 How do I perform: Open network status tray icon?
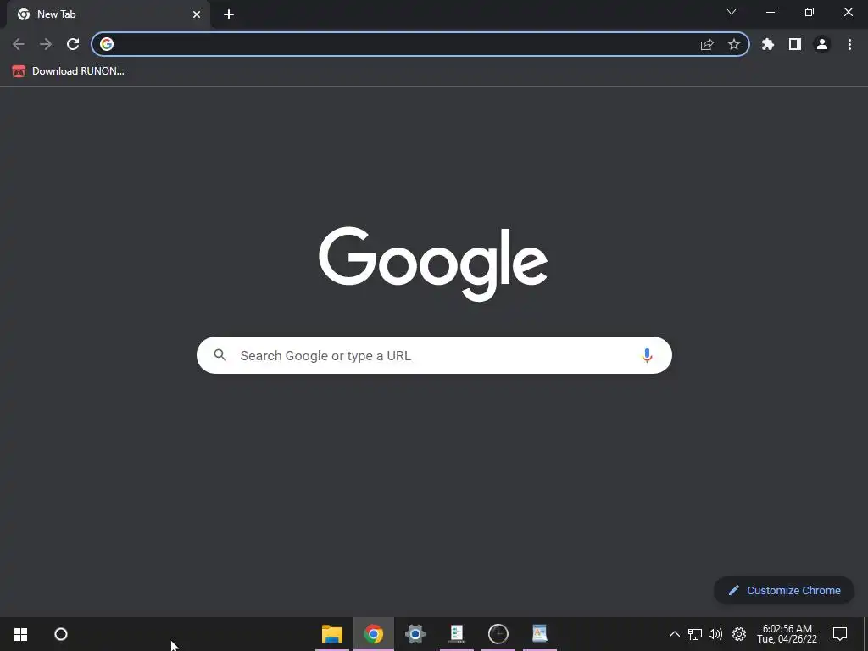point(695,634)
